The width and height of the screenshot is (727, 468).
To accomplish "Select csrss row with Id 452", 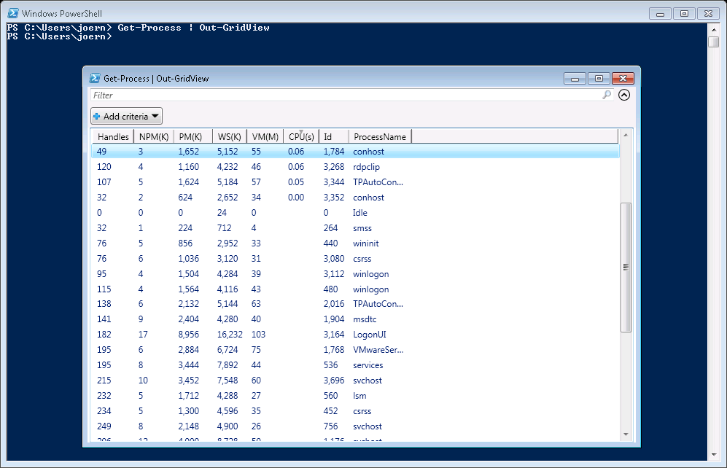I will tap(355, 411).
